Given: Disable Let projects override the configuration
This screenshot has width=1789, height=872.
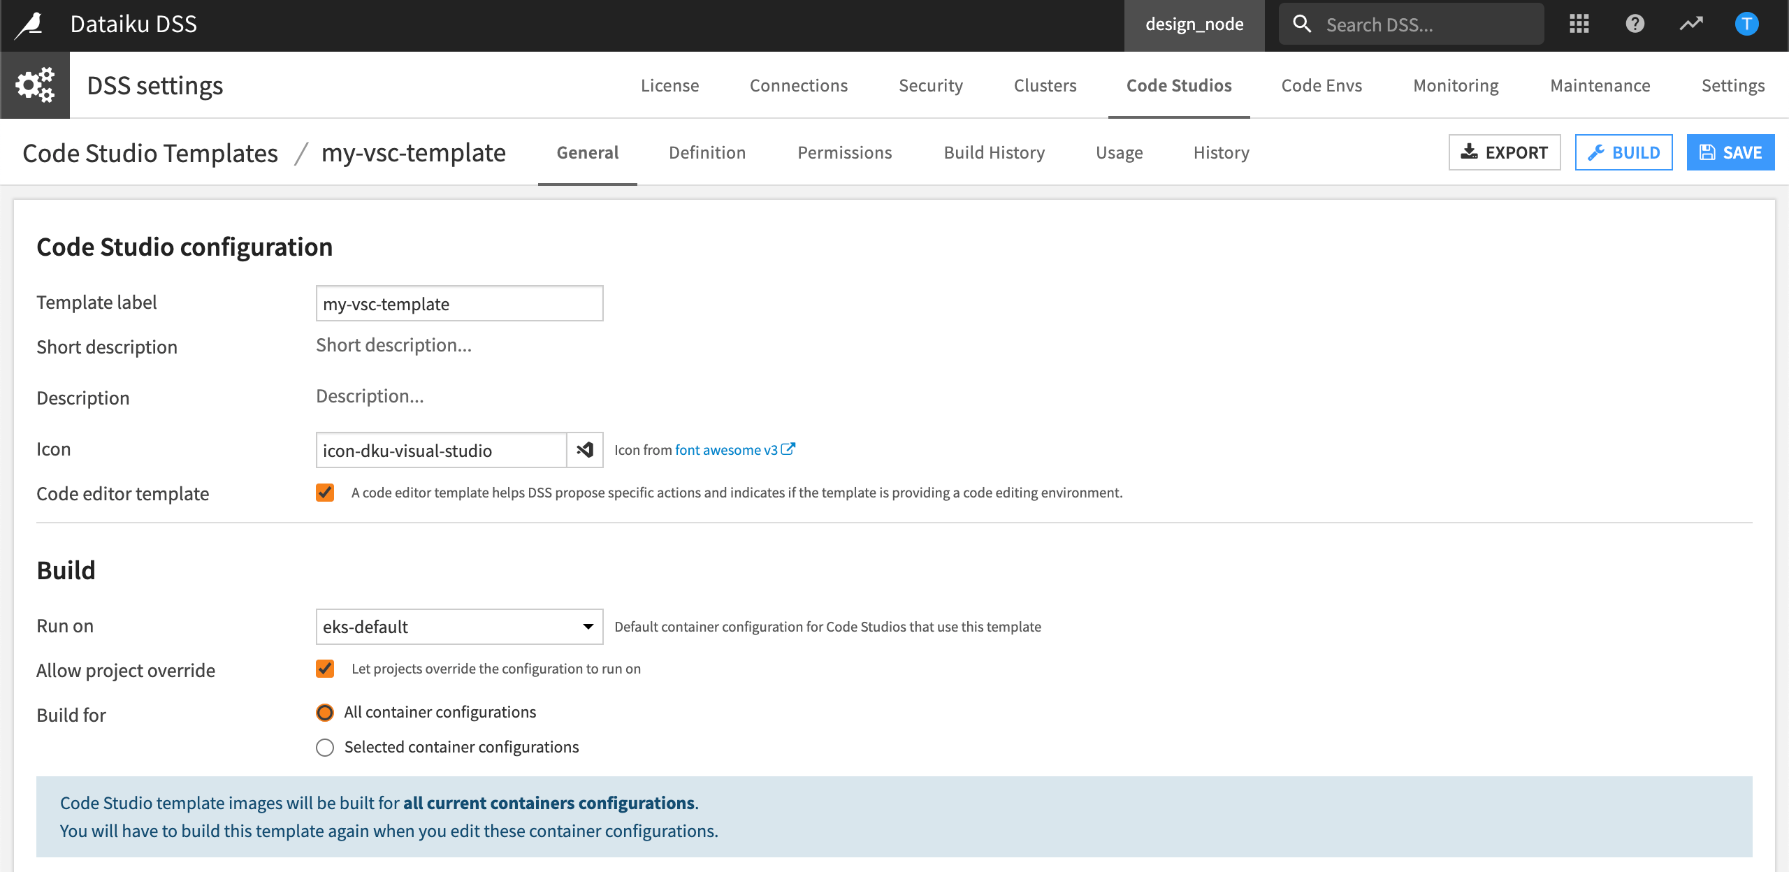Looking at the screenshot, I should tap(325, 669).
